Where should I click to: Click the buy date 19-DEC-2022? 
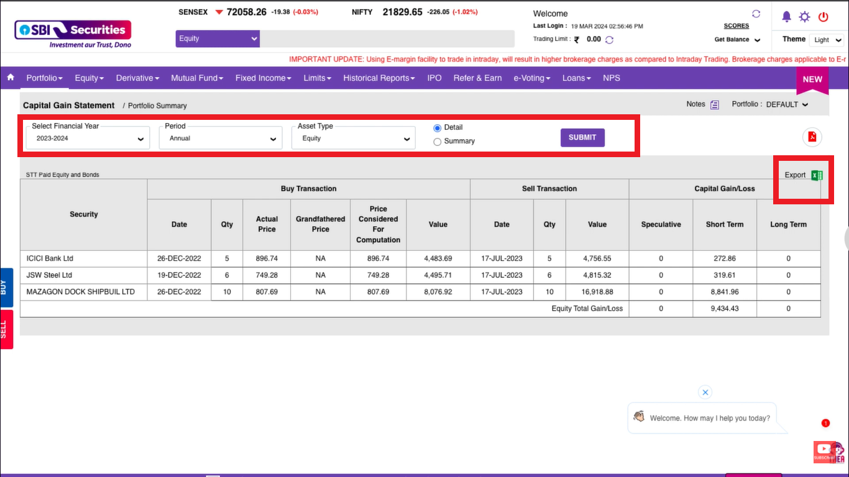point(179,275)
